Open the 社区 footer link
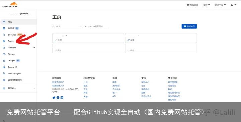The image size is (241, 122). click(143, 86)
